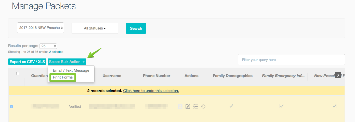Click the link to undo this selection
This screenshot has height=122, width=355.
coord(151,90)
